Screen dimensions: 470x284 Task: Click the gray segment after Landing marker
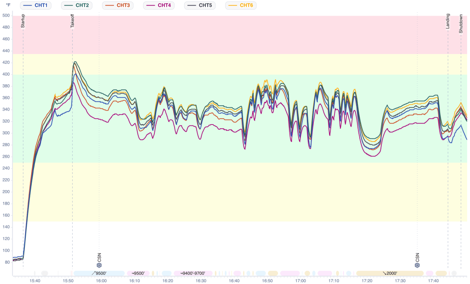[454, 273]
